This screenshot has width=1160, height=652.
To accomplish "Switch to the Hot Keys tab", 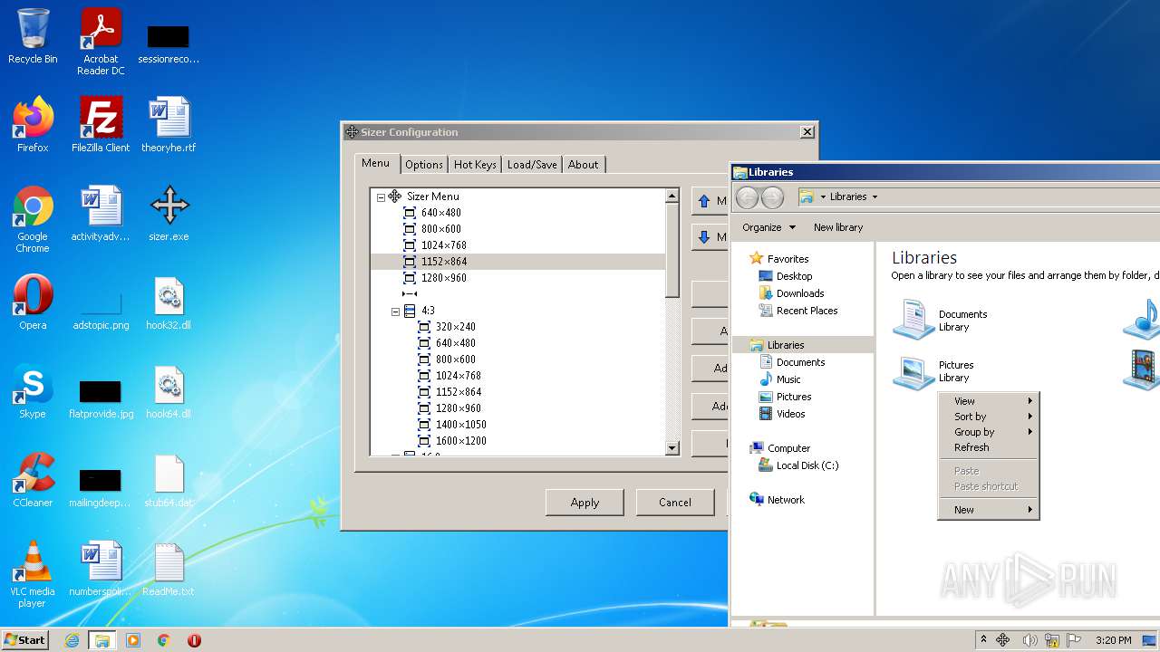I will click(x=475, y=165).
